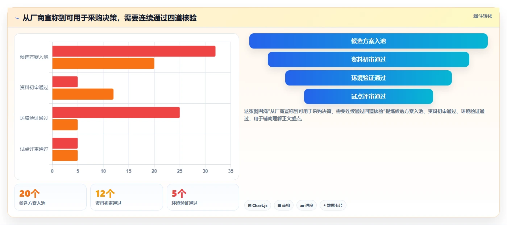The width and height of the screenshot is (507, 225).
Task: Select the 试点评审通过 funnel stage
Action: [x=368, y=96]
